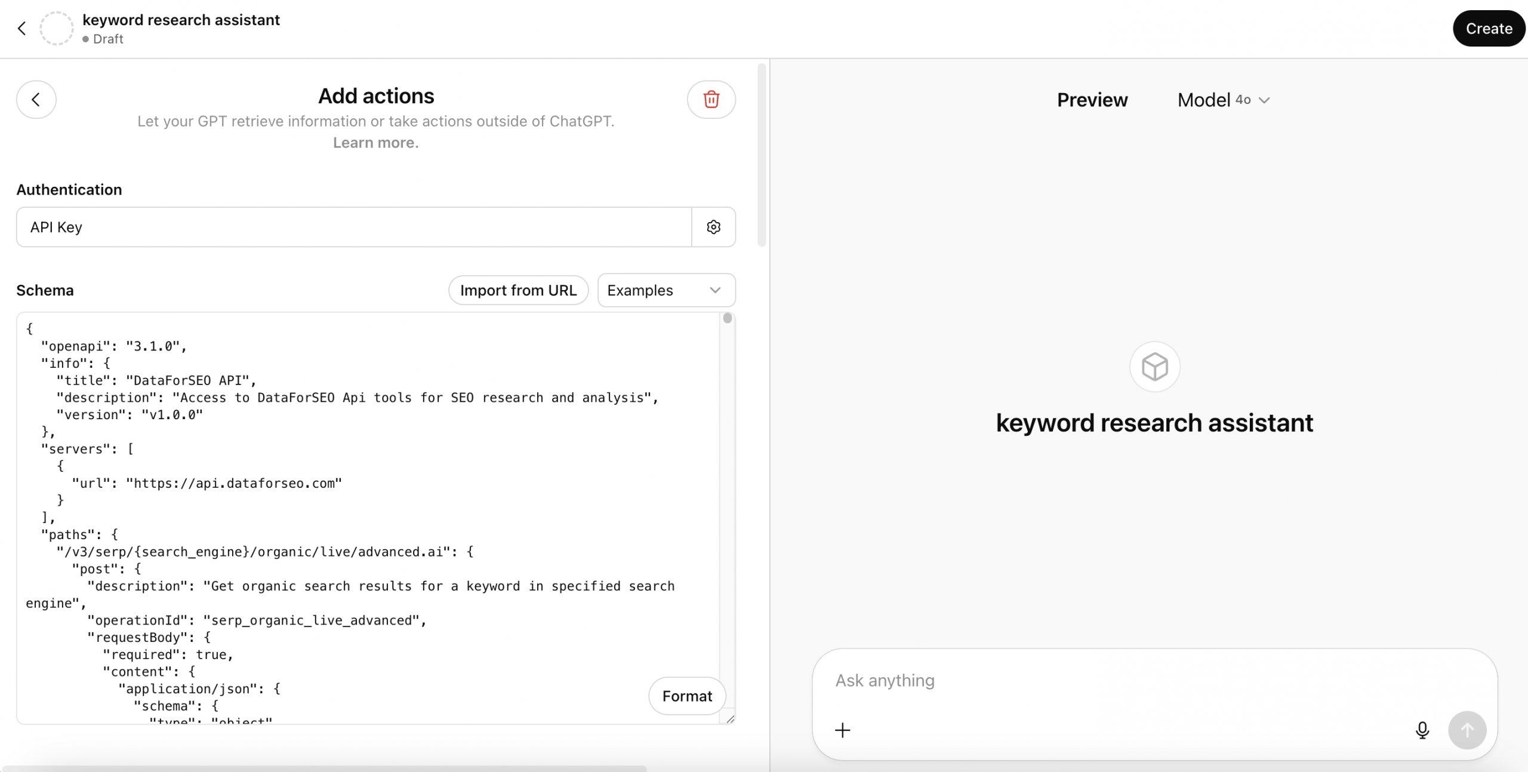Click the "requestBody": { line
Screen dimensions: 1528x772
[x=149, y=638]
